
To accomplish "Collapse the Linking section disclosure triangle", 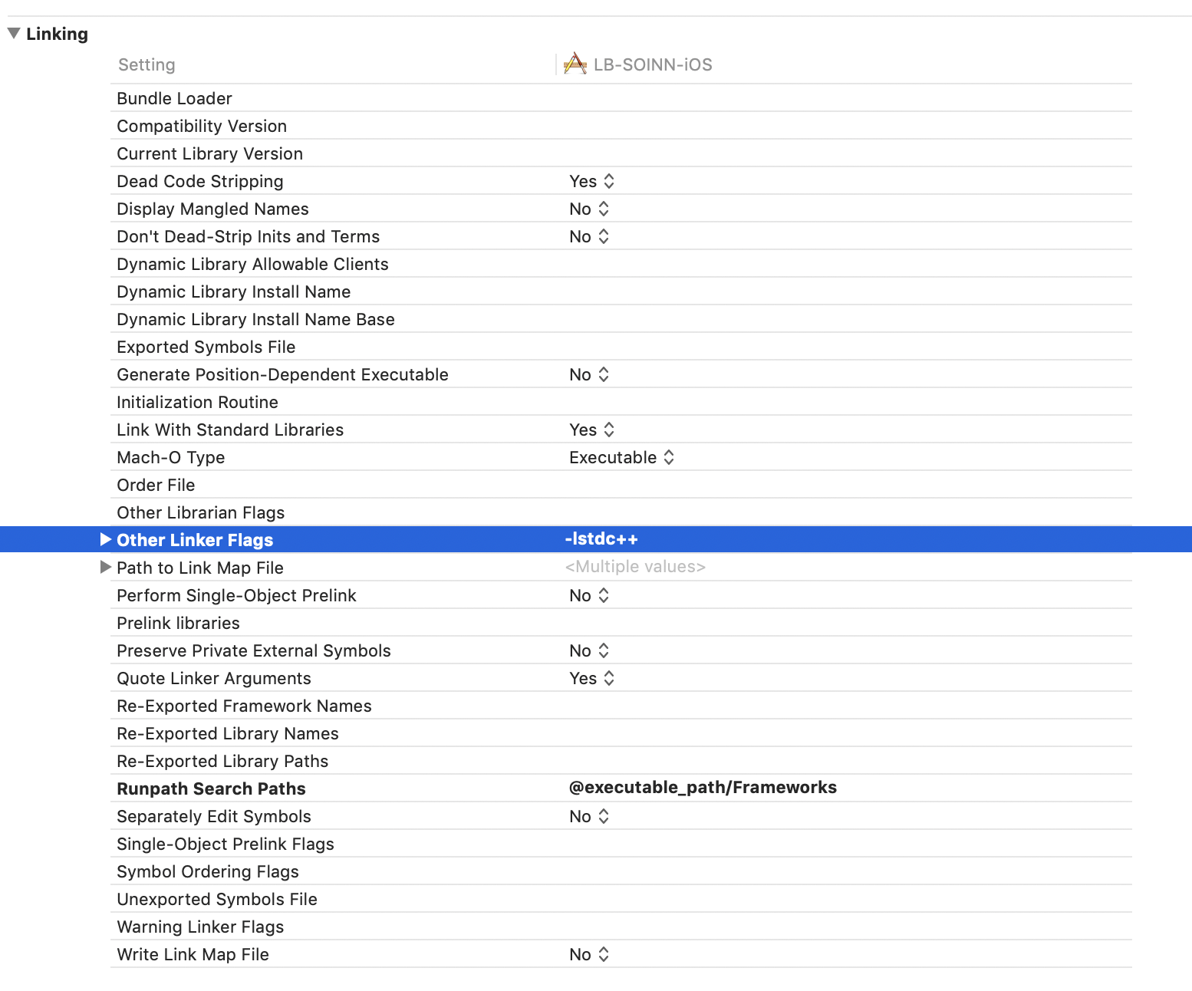I will pyautogui.click(x=12, y=32).
